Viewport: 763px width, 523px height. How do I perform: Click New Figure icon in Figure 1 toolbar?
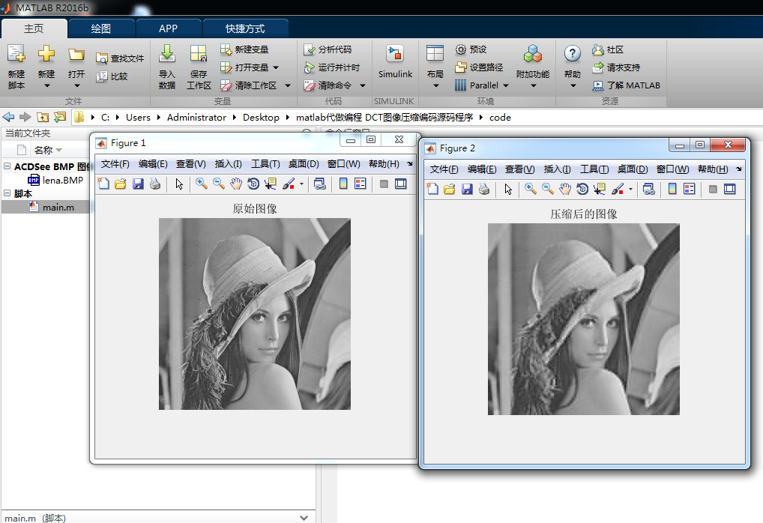(x=103, y=184)
